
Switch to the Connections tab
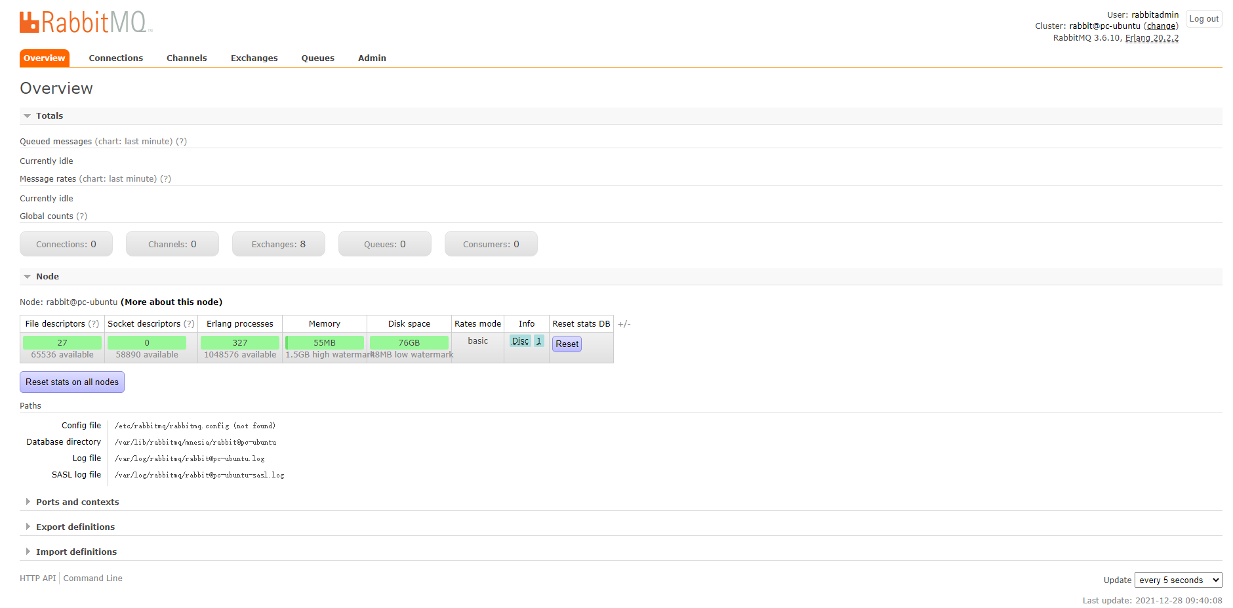[x=116, y=58]
